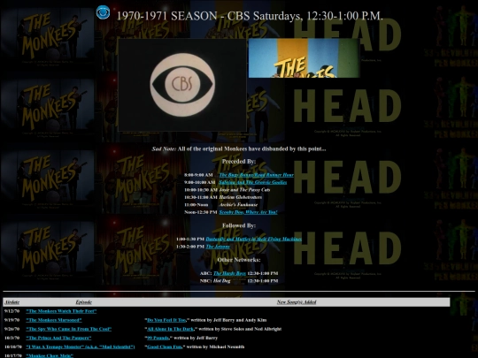Follow the "99 Pounds" song link
The width and height of the screenshot is (478, 358).
(158, 338)
